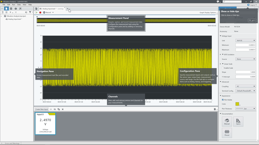
Task: Open the Data menu
Action: [19, 5]
